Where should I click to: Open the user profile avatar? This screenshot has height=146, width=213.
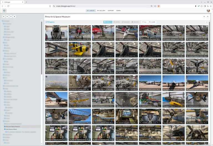[208, 11]
